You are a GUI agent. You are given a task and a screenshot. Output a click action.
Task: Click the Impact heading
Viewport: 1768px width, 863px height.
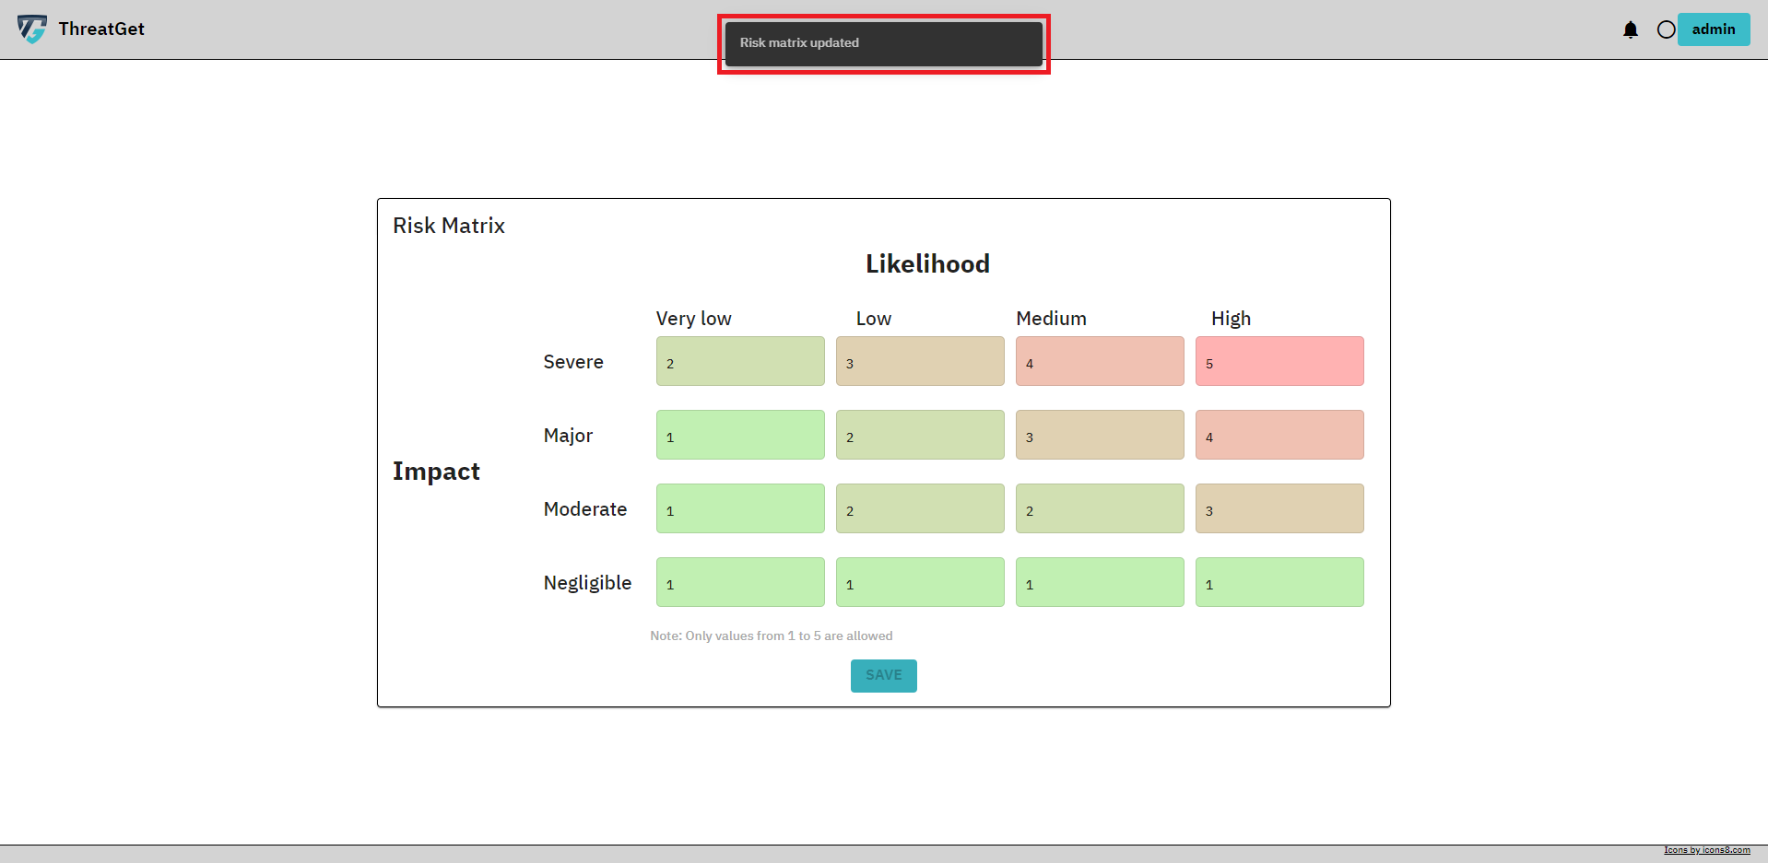pos(436,472)
